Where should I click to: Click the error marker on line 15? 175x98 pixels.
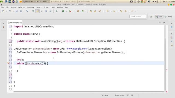coord(8,63)
